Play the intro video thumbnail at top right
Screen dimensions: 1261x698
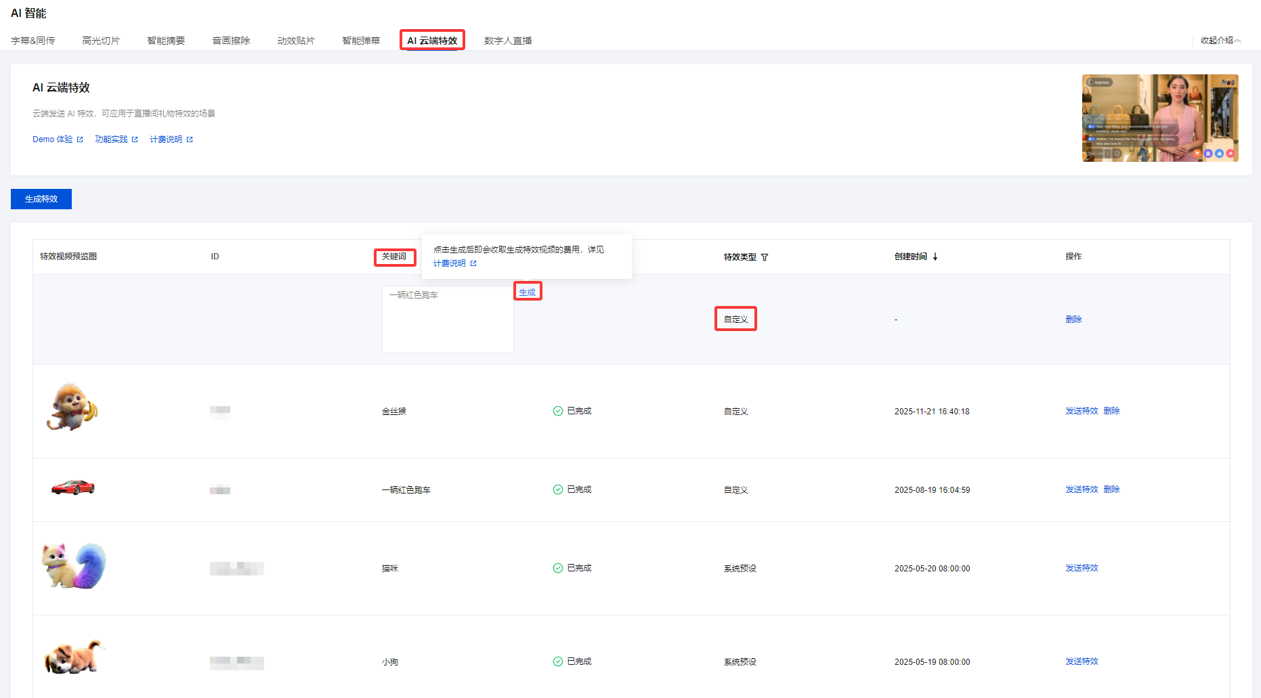(1159, 118)
